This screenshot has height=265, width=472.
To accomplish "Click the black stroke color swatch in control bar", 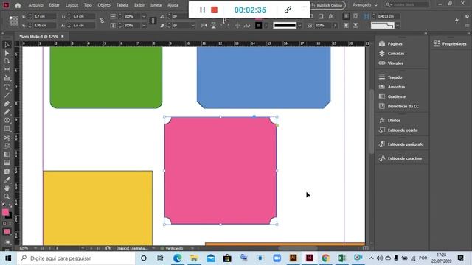I will pyautogui.click(x=258, y=26).
